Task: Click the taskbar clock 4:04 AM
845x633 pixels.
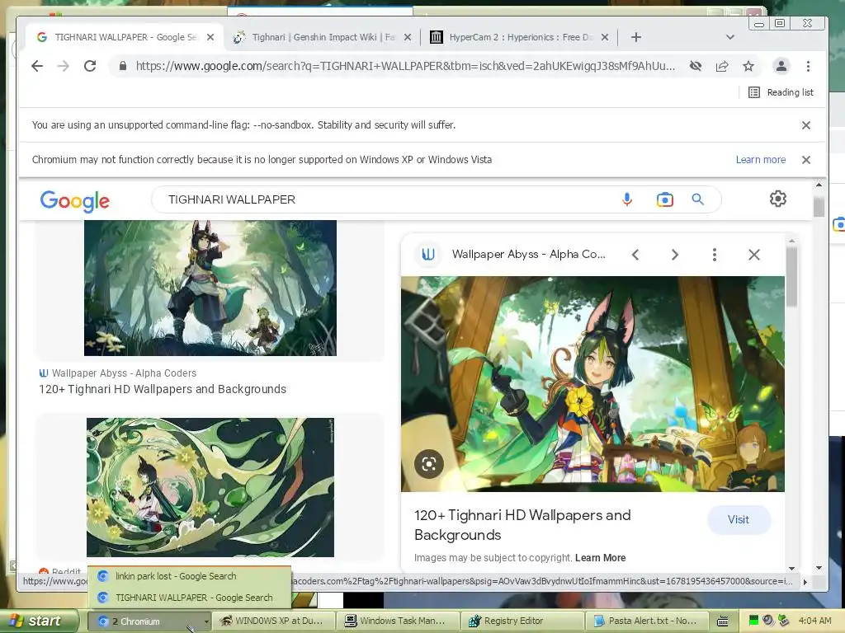Action: 814,621
